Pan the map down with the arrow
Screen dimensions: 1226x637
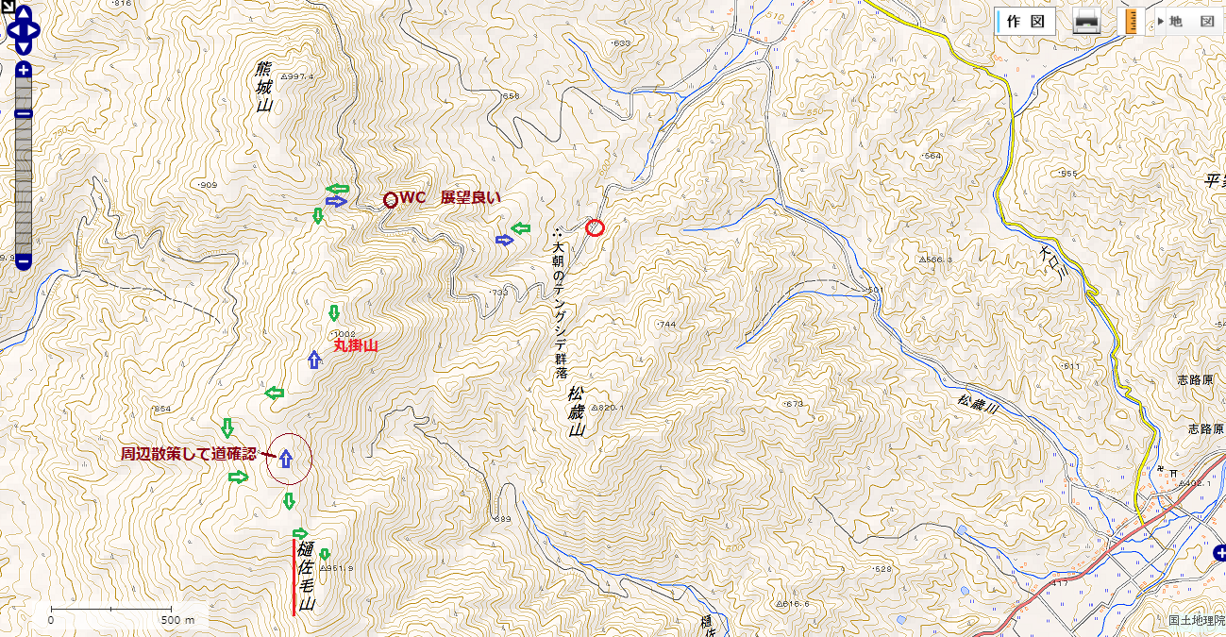(x=24, y=44)
